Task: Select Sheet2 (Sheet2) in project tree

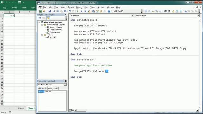Action: pyautogui.click(x=56, y=30)
